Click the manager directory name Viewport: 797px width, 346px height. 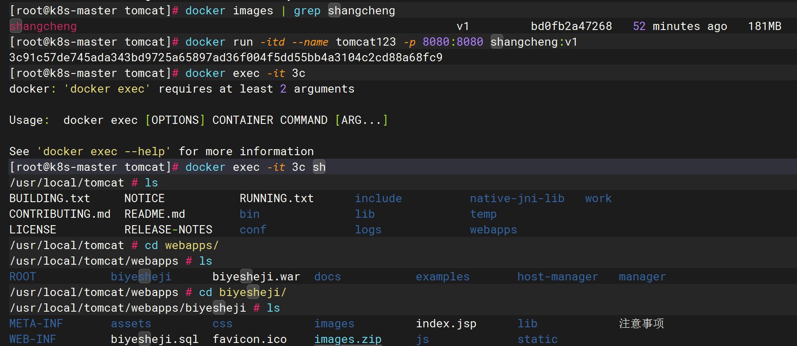(x=642, y=277)
